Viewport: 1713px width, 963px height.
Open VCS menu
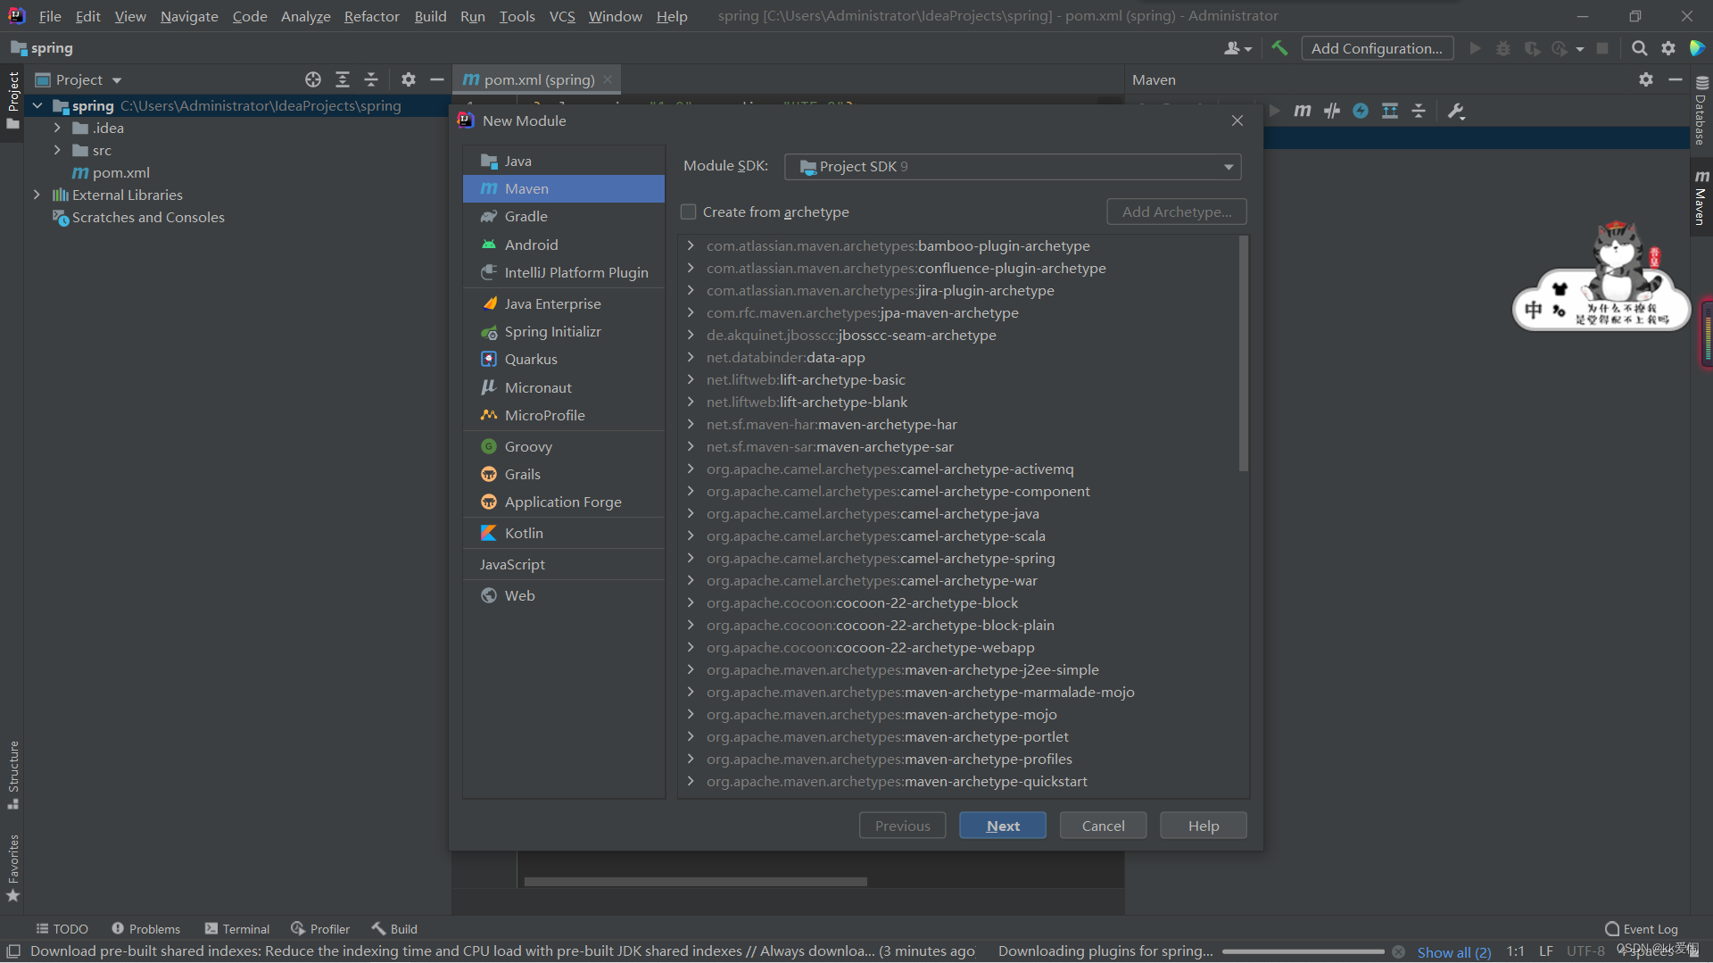[562, 16]
